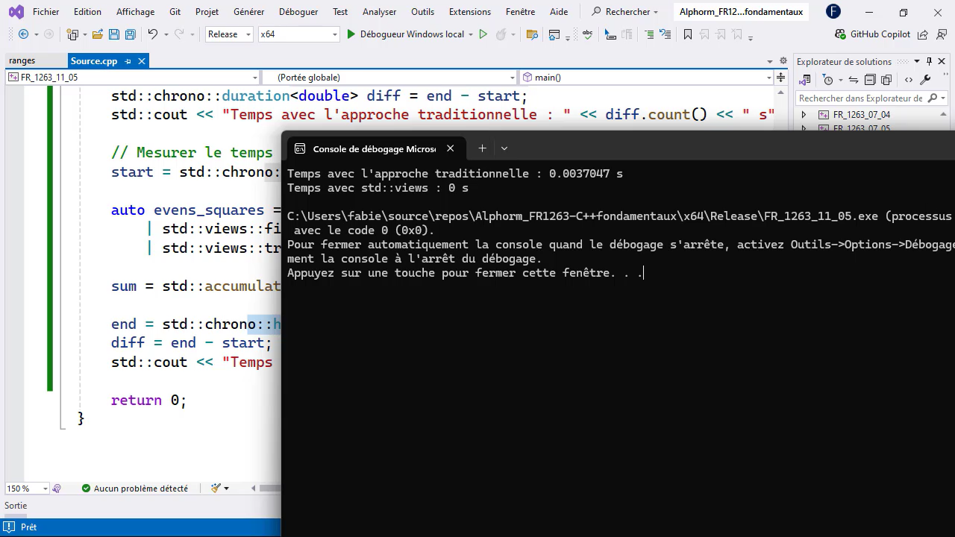This screenshot has height=537, width=955.
Task: Enable the spell check (abc) toolbar icon
Action: [587, 34]
